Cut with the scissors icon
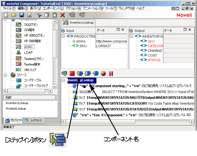The height and width of the screenshot is (156, 197). [x=39, y=15]
